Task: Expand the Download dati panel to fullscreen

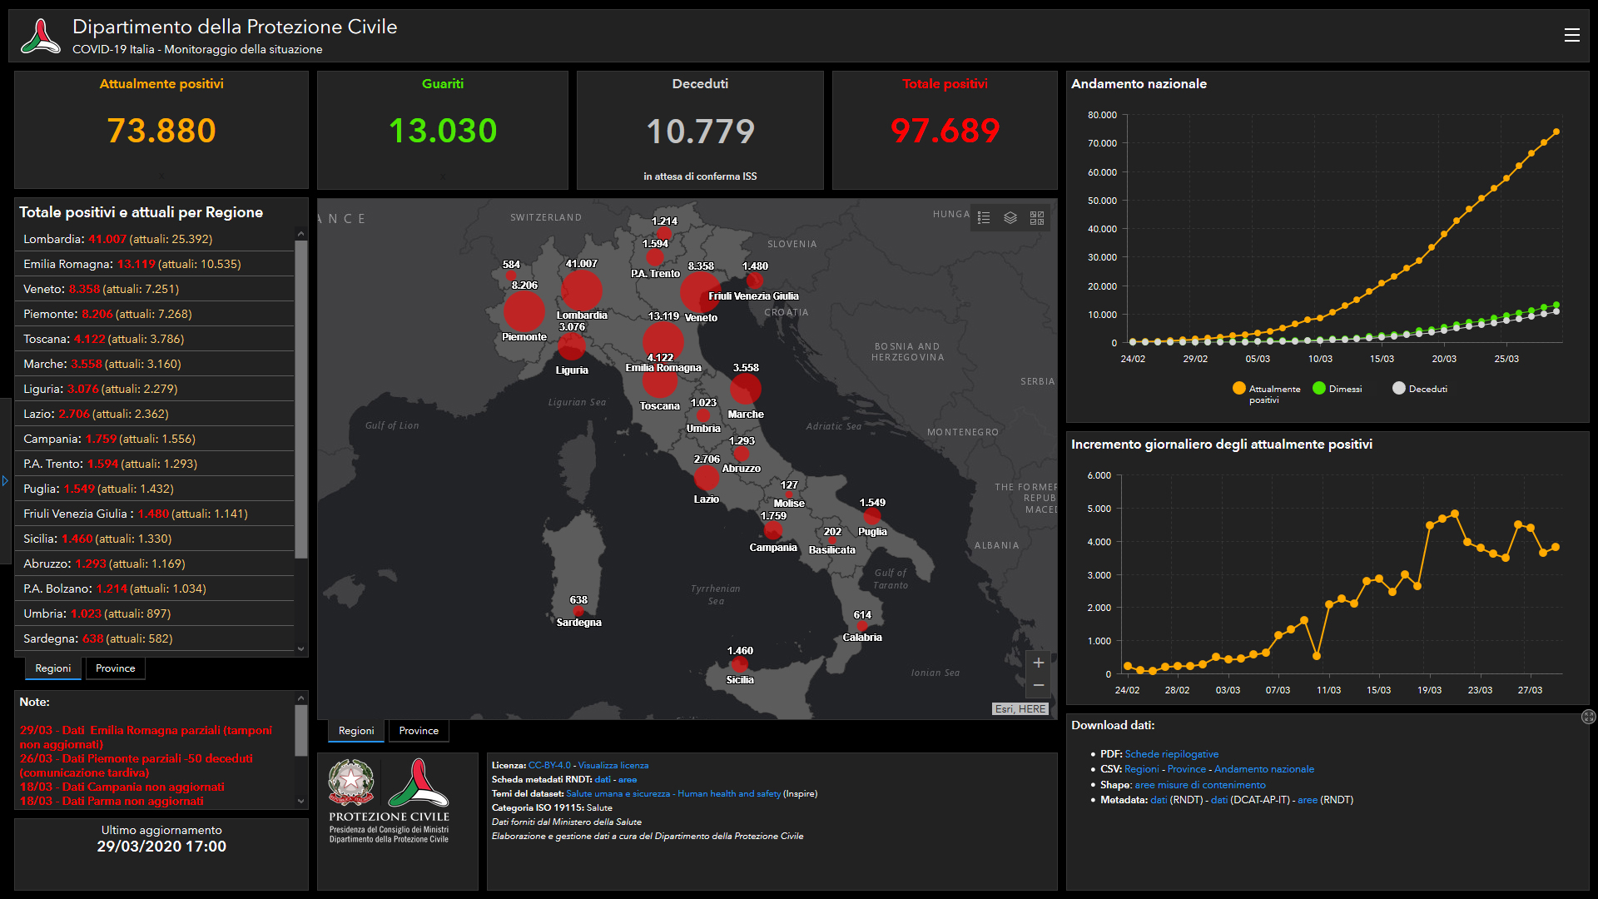Action: pyautogui.click(x=1588, y=717)
